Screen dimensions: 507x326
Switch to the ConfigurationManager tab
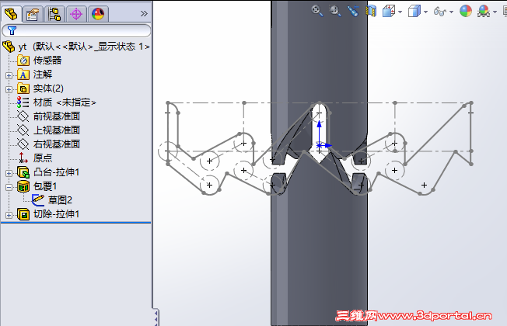point(54,14)
